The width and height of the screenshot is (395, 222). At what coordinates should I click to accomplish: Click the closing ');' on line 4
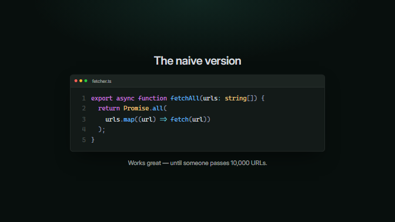pyautogui.click(x=102, y=130)
